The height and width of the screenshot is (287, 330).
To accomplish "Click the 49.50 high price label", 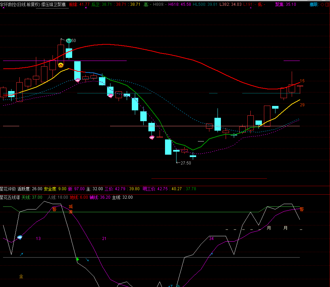I will (x=71, y=40).
